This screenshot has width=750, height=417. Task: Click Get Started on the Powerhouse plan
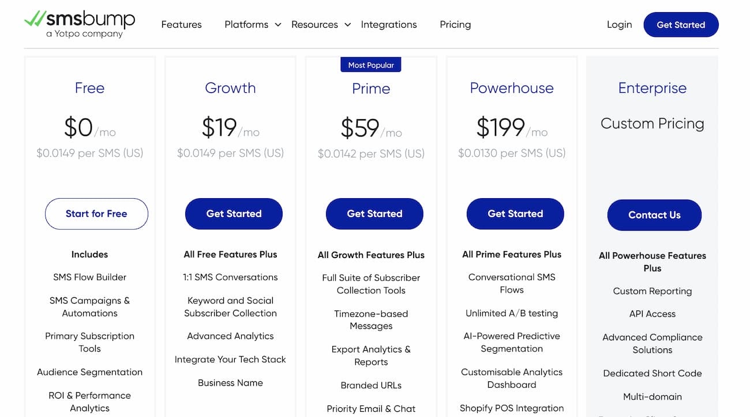point(515,214)
